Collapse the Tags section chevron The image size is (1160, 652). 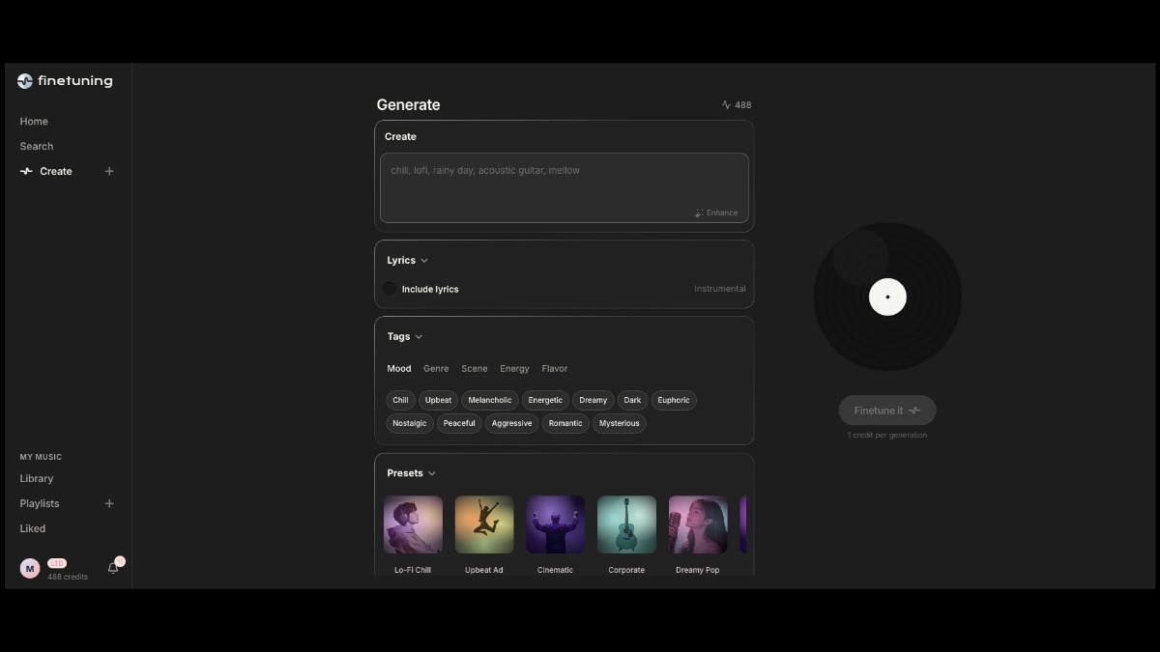pos(419,337)
